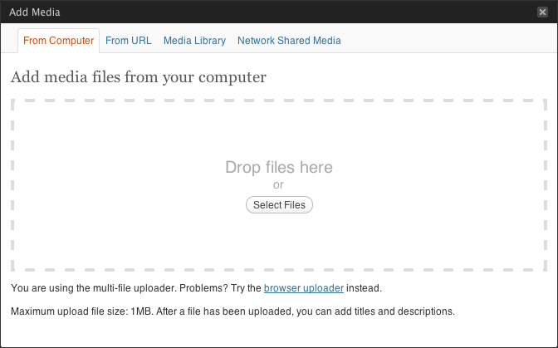Switch to the From URL tab
Image resolution: width=558 pixels, height=348 pixels.
[x=129, y=41]
